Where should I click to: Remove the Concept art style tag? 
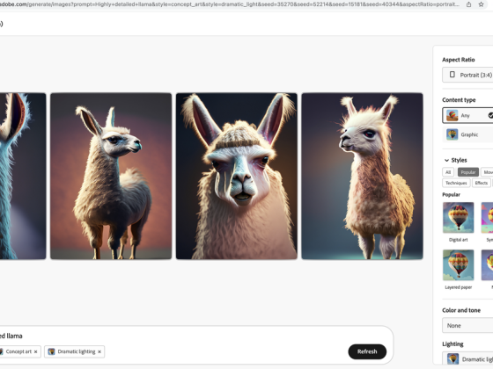pos(35,351)
